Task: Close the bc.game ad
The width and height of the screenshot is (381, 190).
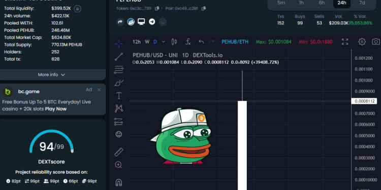Action: (x=99, y=90)
